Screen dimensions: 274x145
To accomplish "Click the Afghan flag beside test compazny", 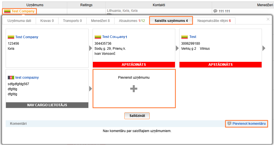I will coord(11,78).
